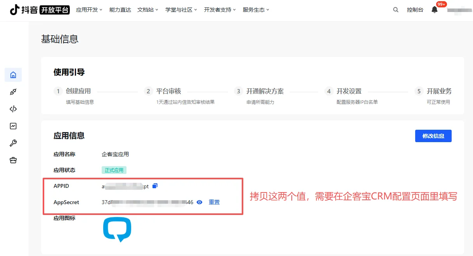Click the APPID label

(x=61, y=186)
